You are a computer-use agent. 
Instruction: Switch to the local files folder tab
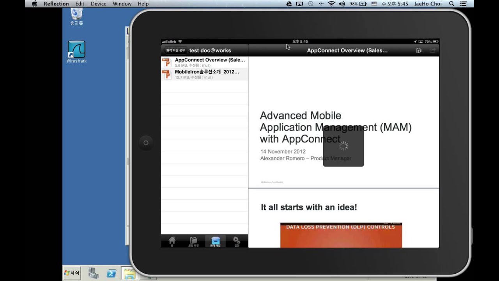193,241
